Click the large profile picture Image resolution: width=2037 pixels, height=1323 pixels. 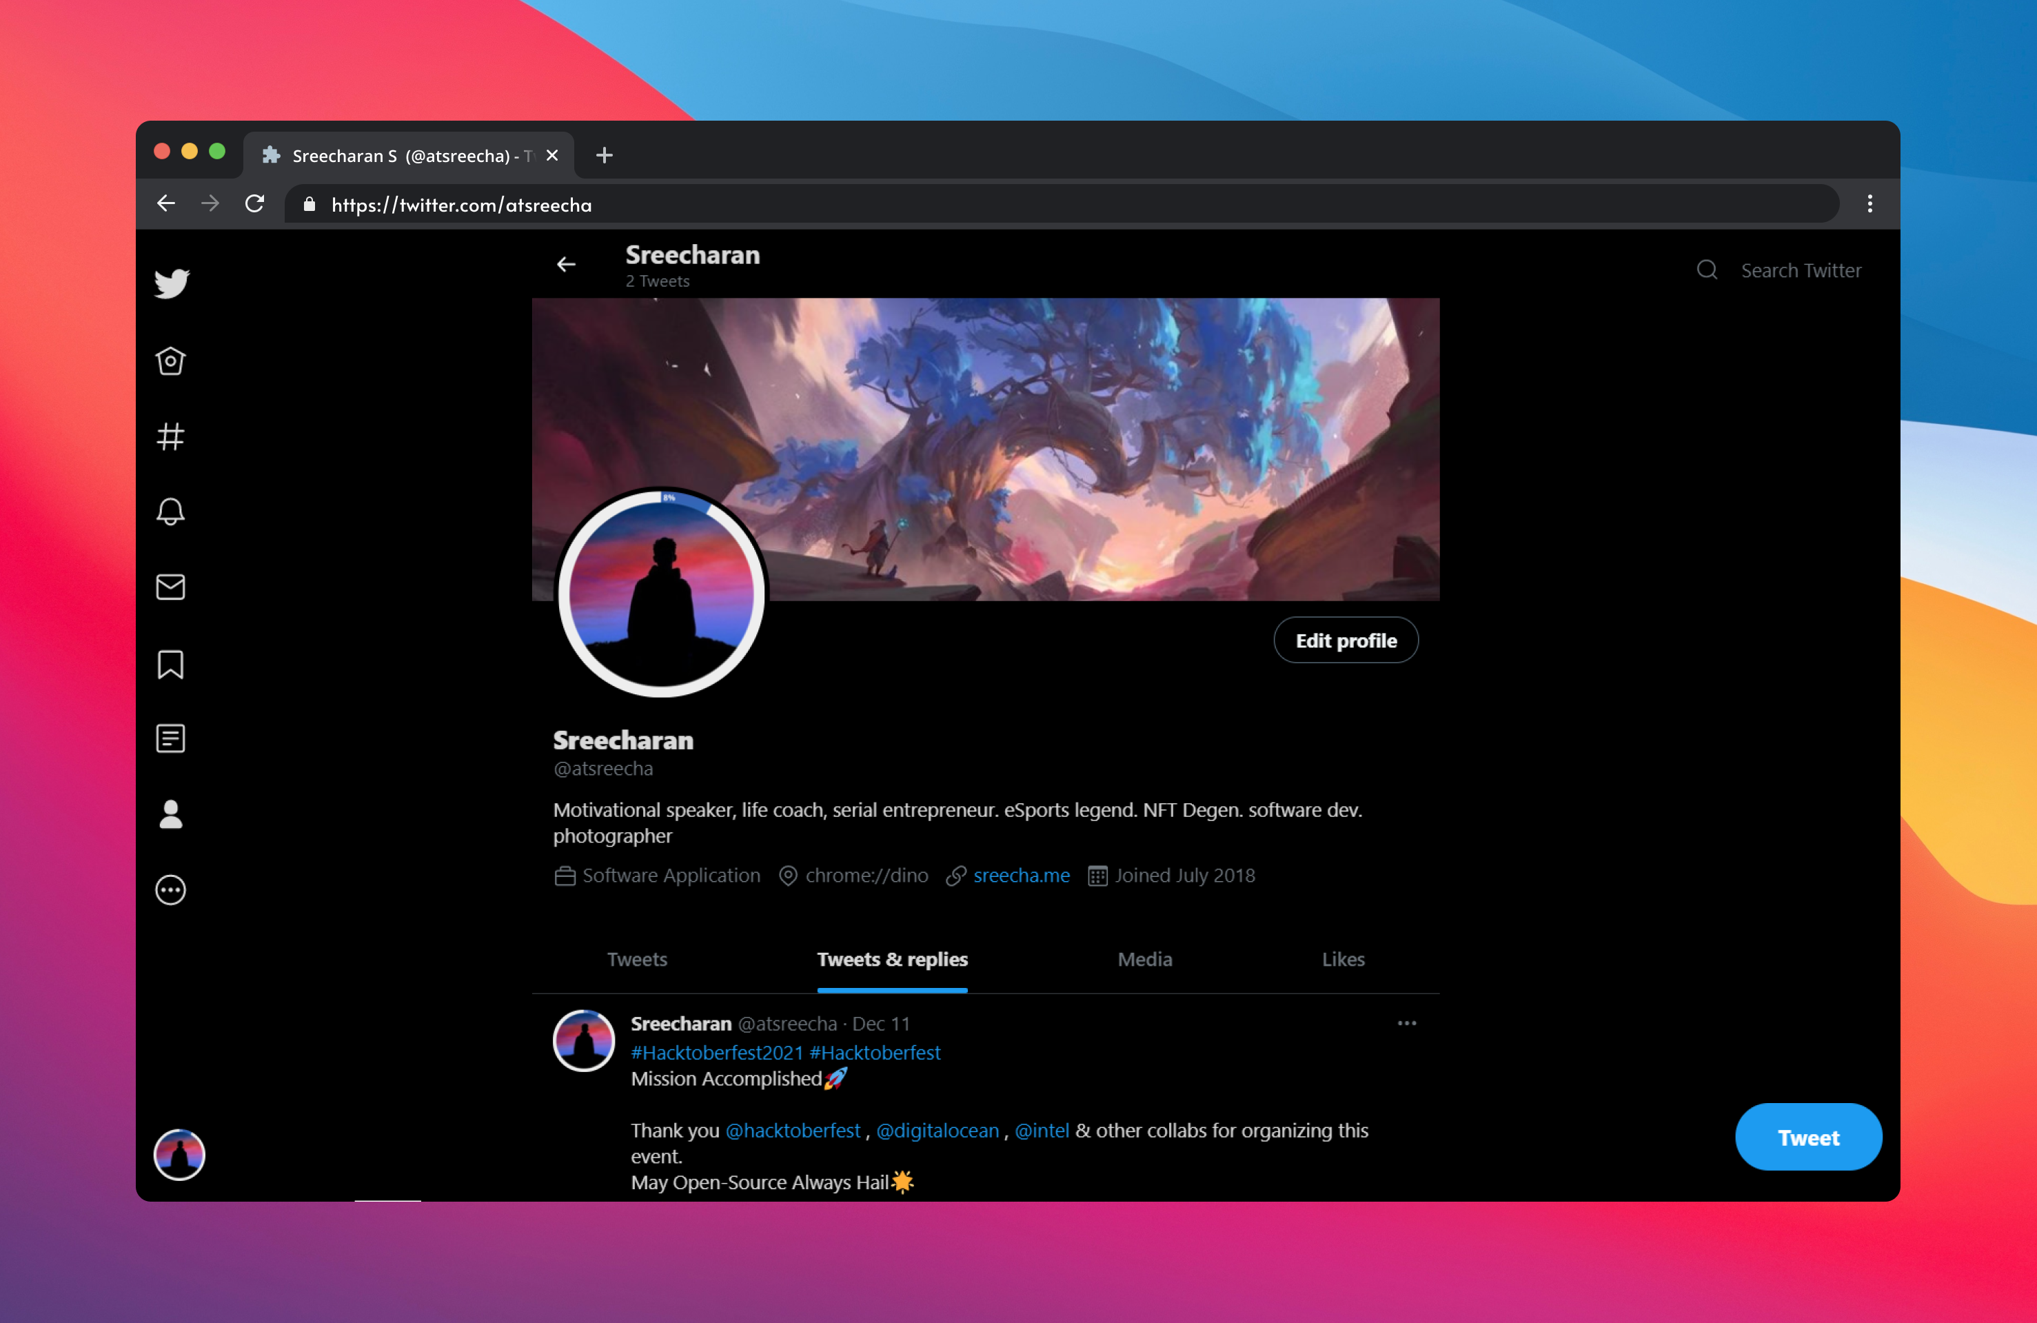pyautogui.click(x=661, y=593)
